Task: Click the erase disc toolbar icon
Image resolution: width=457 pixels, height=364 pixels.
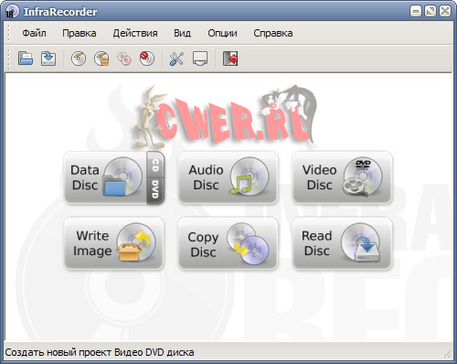Action: click(x=147, y=59)
